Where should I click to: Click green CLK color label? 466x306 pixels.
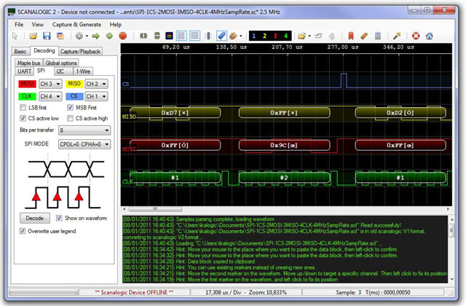click(x=27, y=96)
